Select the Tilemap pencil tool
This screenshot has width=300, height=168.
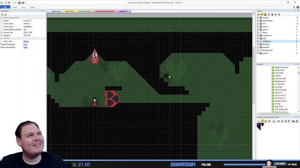[262, 121]
